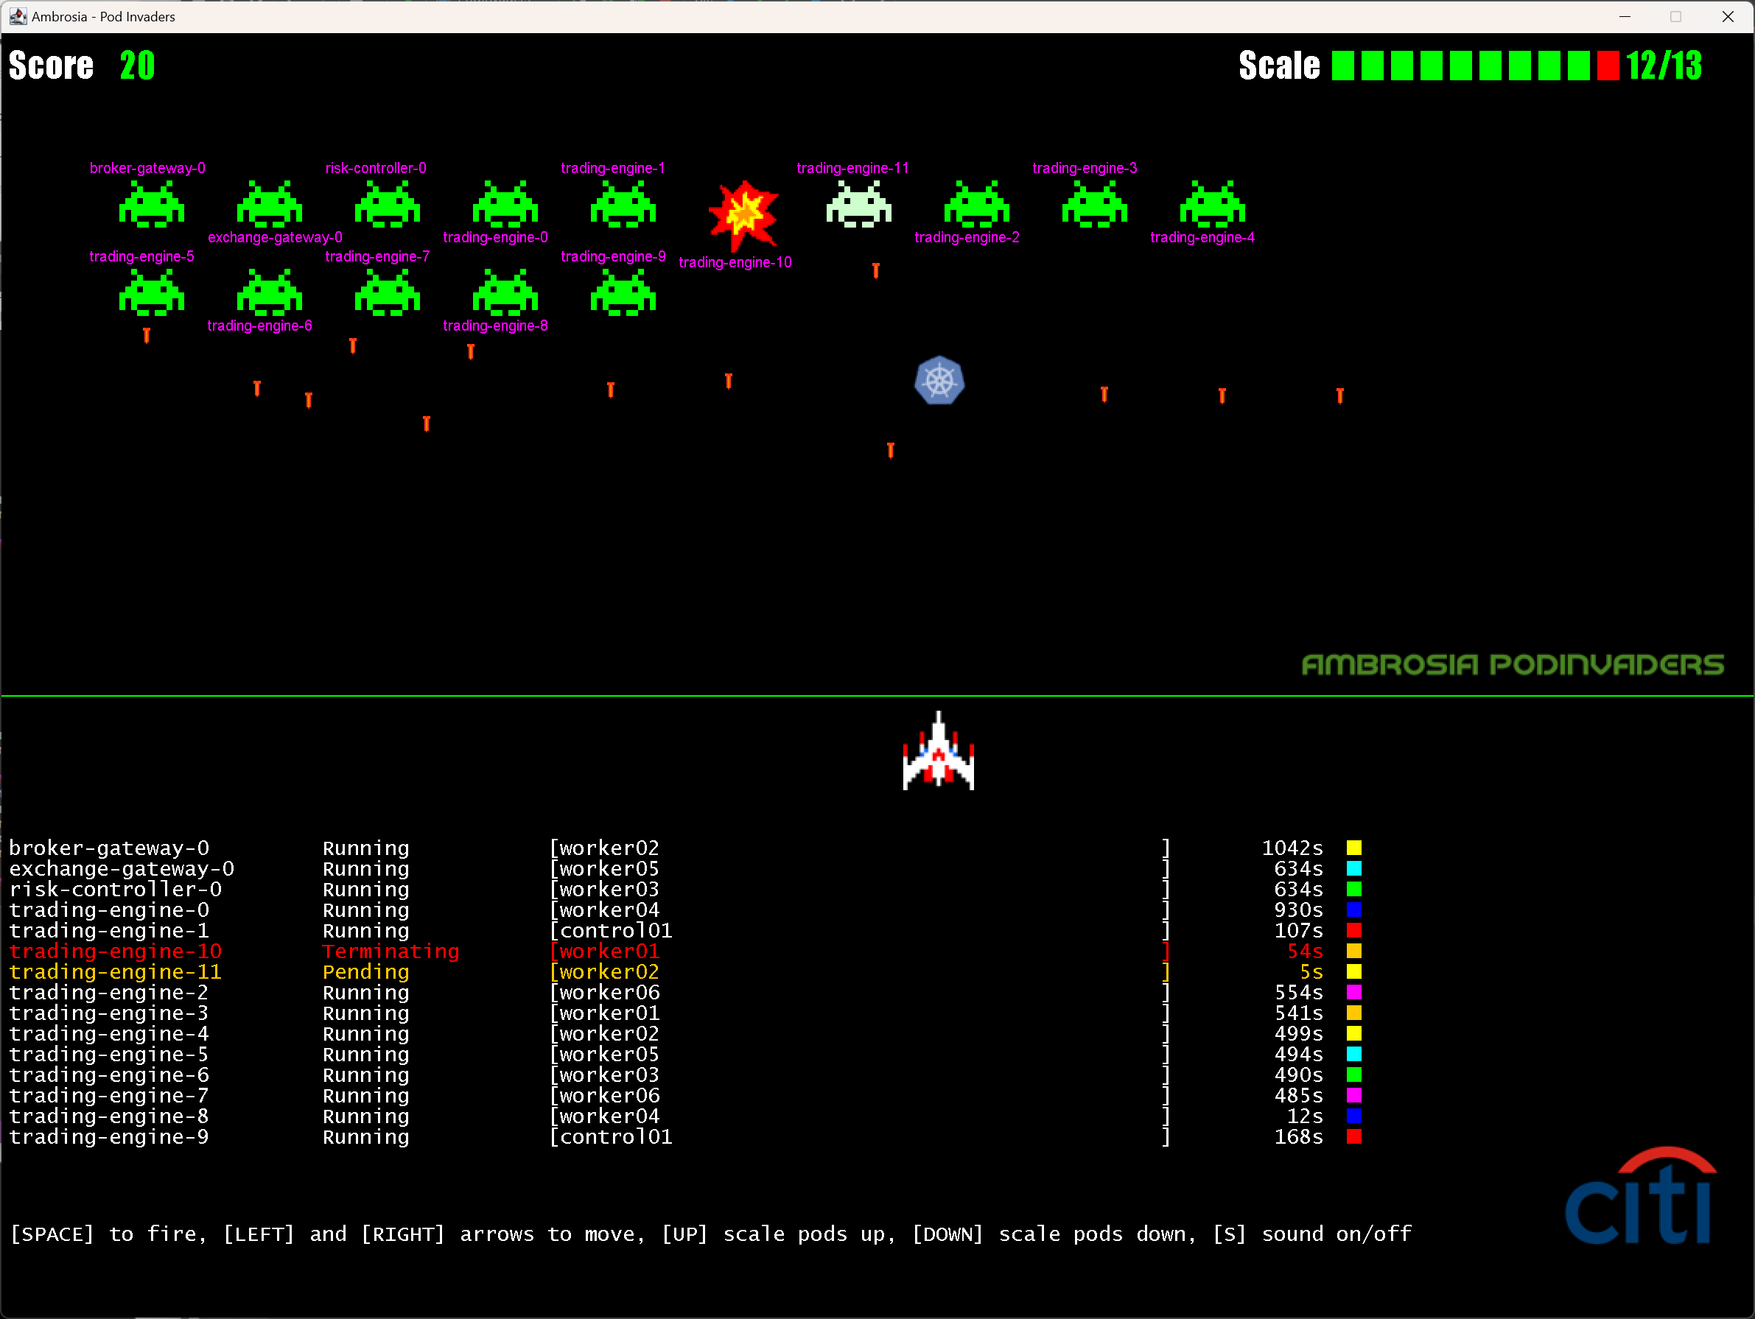Click the Score value 20
Viewport: 1755px width, 1319px height.
tap(137, 66)
